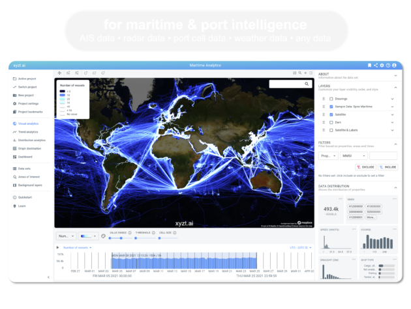Open Dashboard in sidebar
This screenshot has height=309, width=411.
pyautogui.click(x=23, y=157)
